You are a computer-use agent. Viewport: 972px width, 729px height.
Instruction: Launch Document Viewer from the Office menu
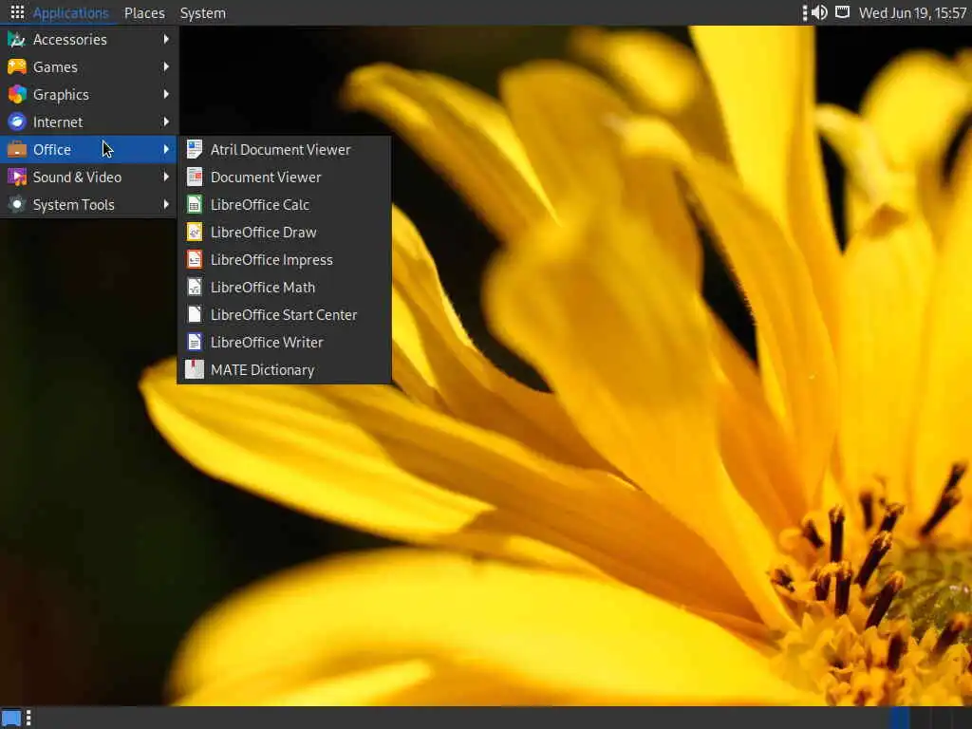(285, 178)
